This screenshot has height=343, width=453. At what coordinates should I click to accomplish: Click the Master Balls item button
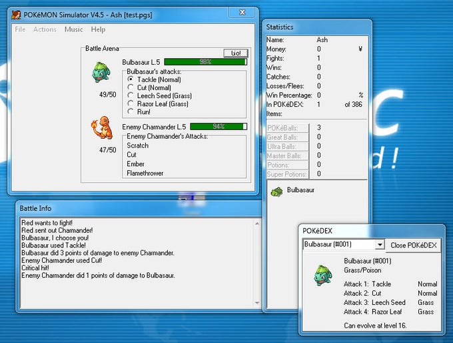coord(288,155)
